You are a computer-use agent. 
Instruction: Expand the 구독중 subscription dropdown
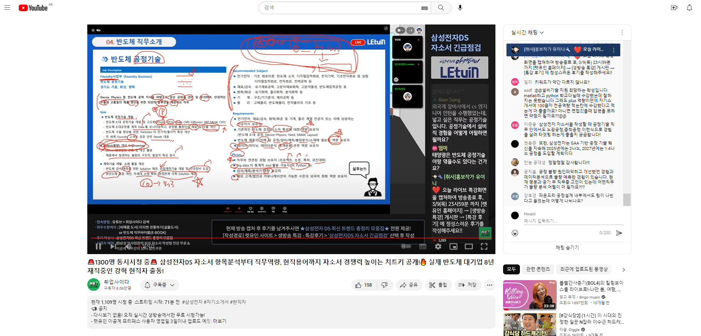[160, 285]
